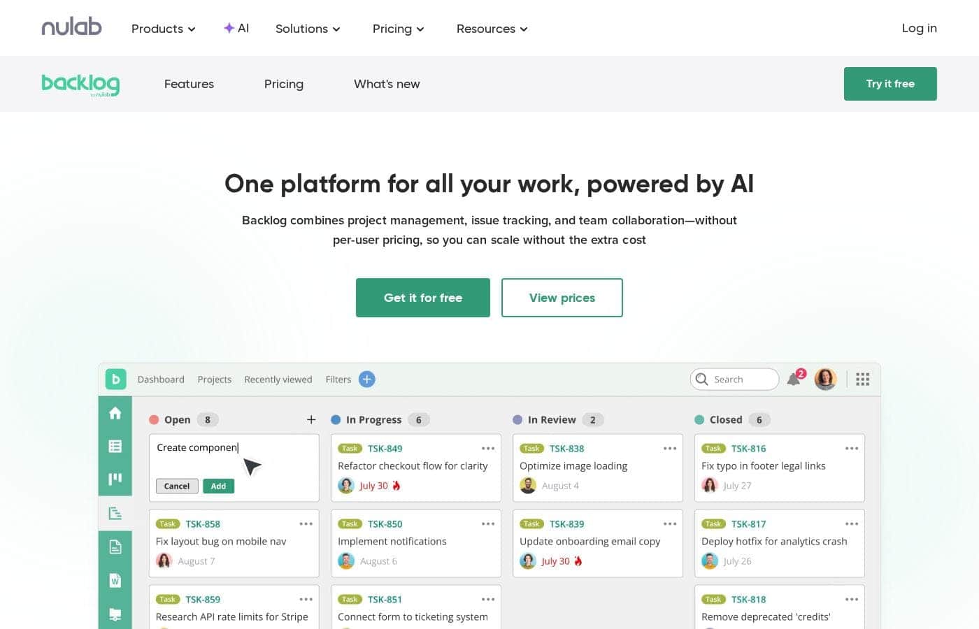
Task: Cancel the new card entry
Action: coord(177,486)
